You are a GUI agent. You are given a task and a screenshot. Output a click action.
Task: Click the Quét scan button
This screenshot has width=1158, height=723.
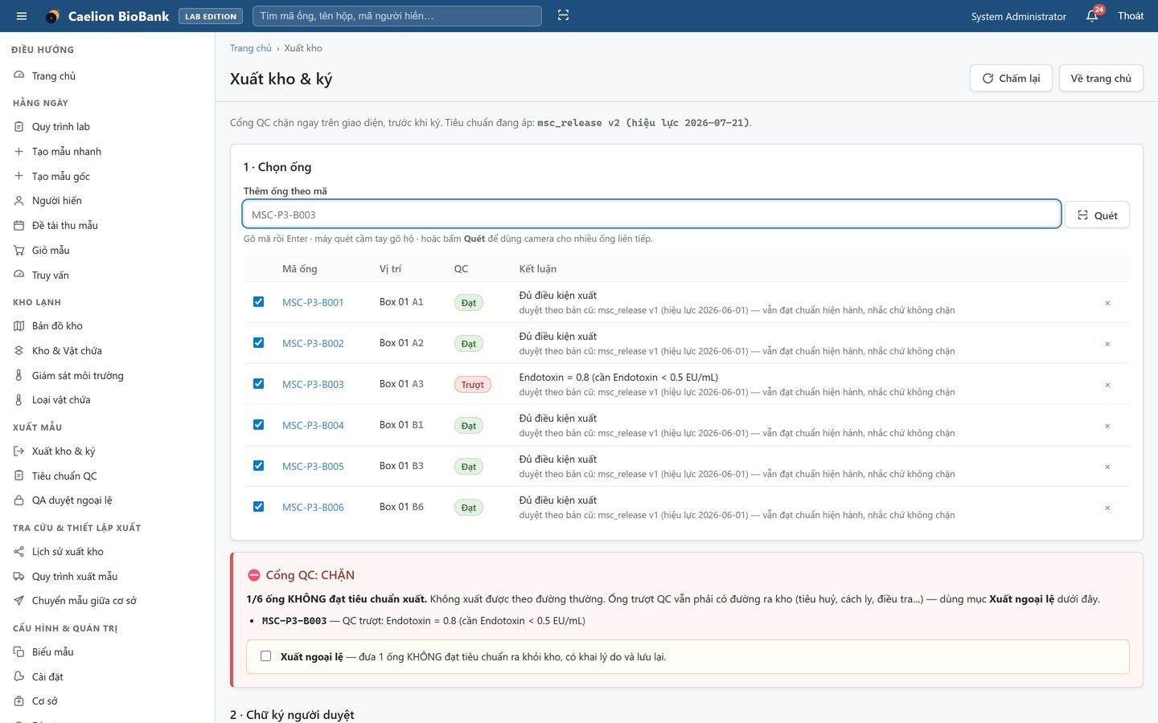point(1097,214)
